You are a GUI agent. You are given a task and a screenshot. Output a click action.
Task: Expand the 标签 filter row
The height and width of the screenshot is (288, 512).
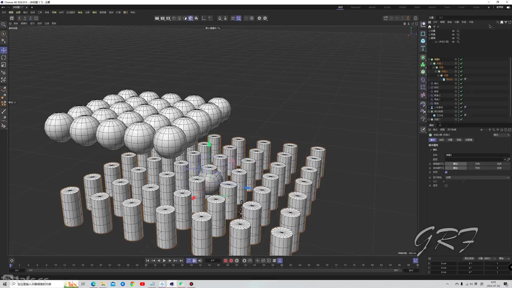429,34
